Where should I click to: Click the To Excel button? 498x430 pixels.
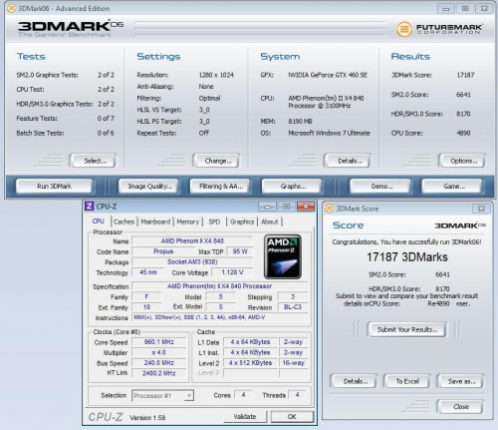[x=407, y=381]
